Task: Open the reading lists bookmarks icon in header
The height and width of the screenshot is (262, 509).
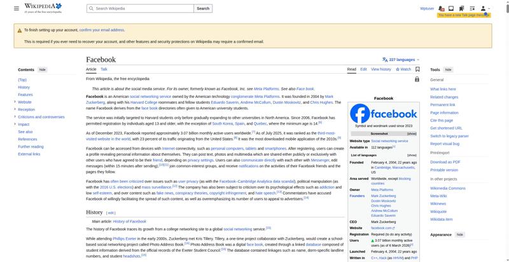Action: pos(461,8)
